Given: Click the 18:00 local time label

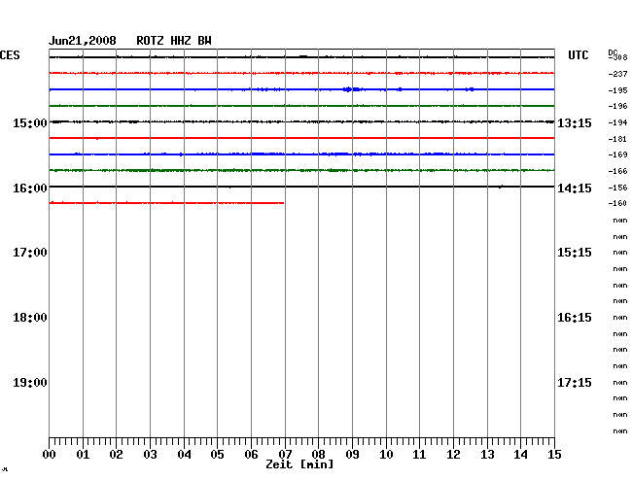Looking at the screenshot, I should [x=30, y=318].
